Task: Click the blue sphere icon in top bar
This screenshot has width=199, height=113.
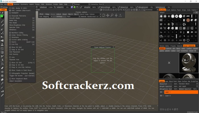Action: [72, 7]
